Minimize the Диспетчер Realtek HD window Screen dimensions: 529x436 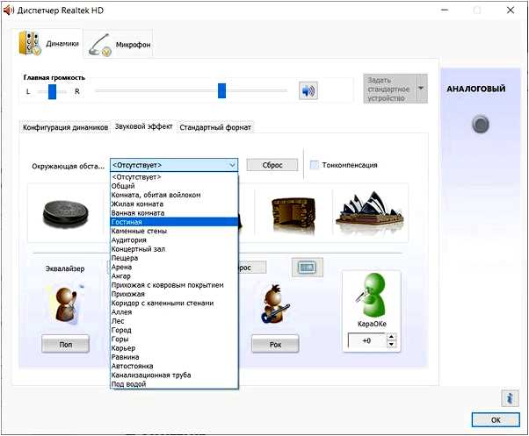click(x=445, y=11)
